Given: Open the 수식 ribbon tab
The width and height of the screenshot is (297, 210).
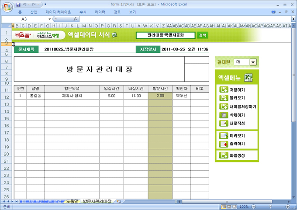Looking at the screenshot, I should coord(83,12).
